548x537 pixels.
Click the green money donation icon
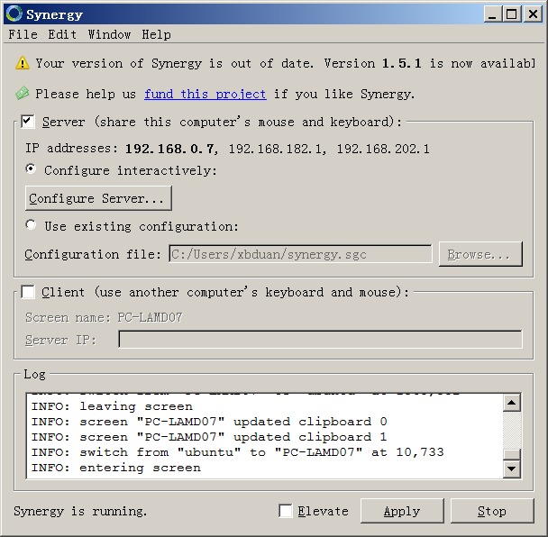coord(23,94)
